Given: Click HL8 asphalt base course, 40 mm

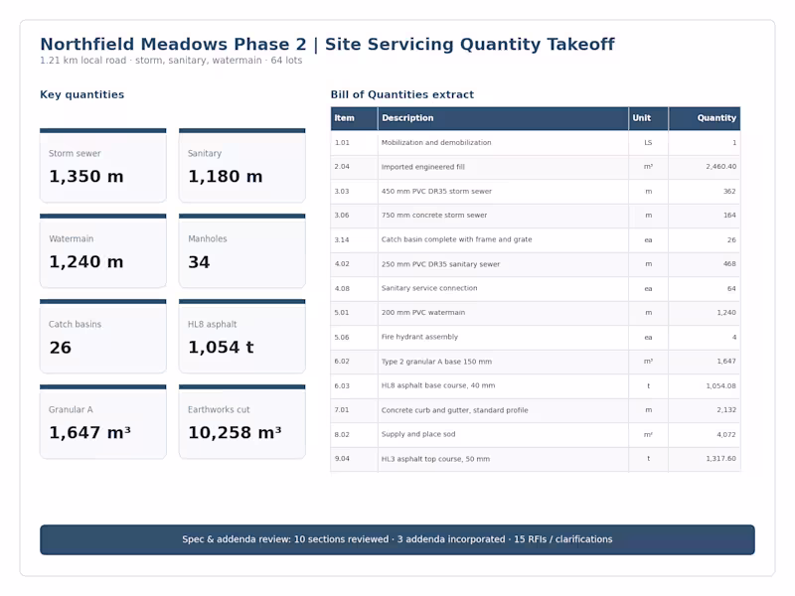Looking at the screenshot, I should 438,385.
